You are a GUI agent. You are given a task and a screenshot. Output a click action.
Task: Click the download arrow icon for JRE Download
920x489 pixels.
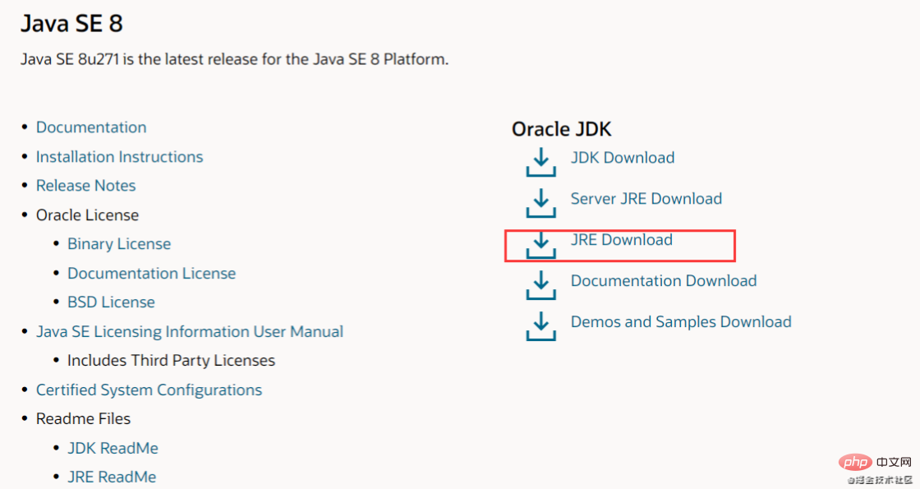pos(540,244)
